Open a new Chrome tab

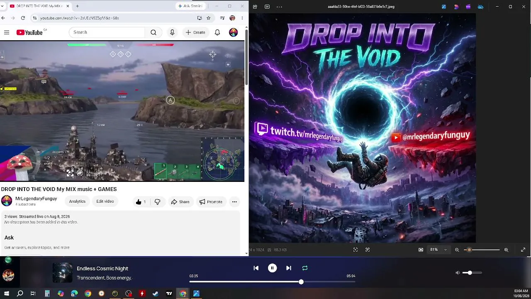[x=77, y=6]
